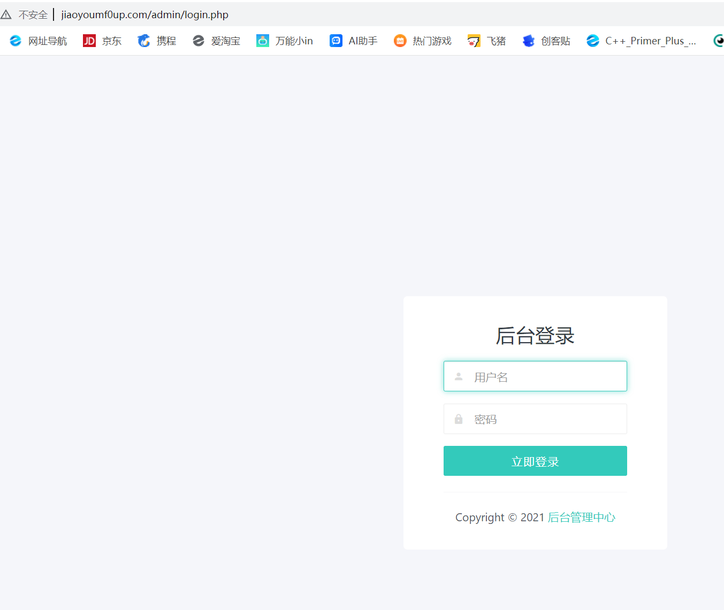This screenshot has width=724, height=610.
Task: Click the partially visible bookmark at far right
Action: tap(719, 41)
